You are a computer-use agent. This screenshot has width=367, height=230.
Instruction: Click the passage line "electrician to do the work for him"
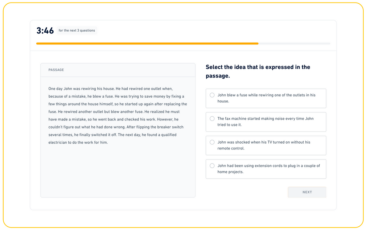click(x=78, y=142)
